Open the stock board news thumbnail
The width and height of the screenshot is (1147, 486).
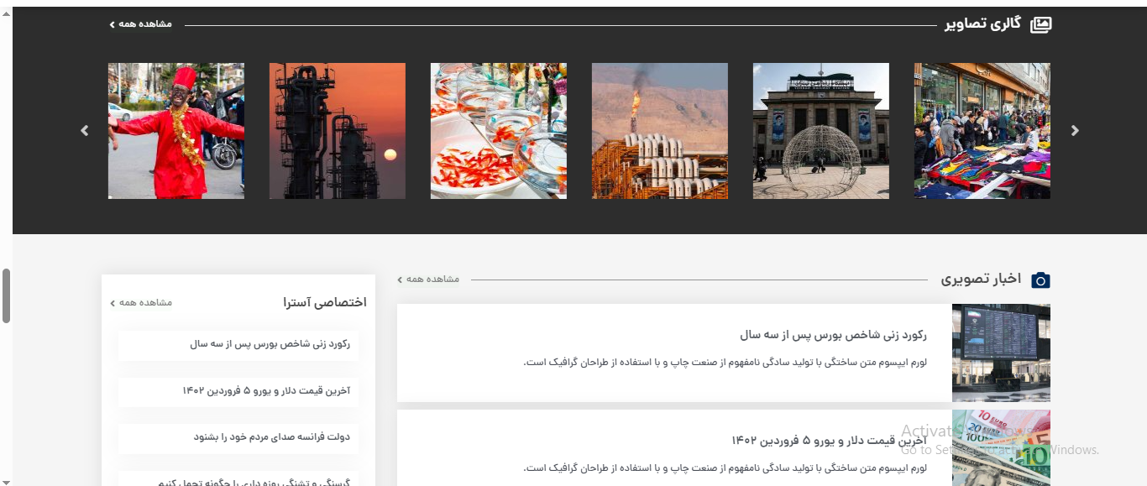1001,353
